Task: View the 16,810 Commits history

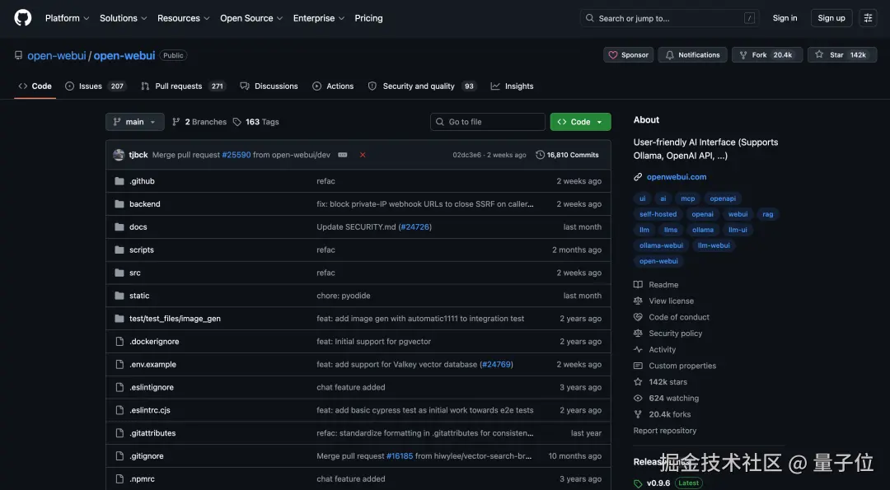Action: tap(567, 155)
